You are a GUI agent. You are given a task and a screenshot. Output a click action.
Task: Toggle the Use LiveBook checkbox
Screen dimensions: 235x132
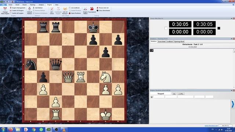tap(70, 8)
